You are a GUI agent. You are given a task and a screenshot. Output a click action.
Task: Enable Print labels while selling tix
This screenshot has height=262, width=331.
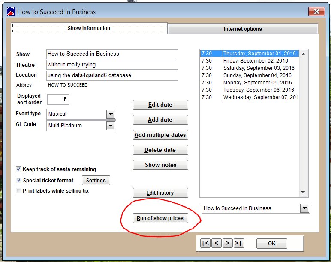pyautogui.click(x=18, y=191)
